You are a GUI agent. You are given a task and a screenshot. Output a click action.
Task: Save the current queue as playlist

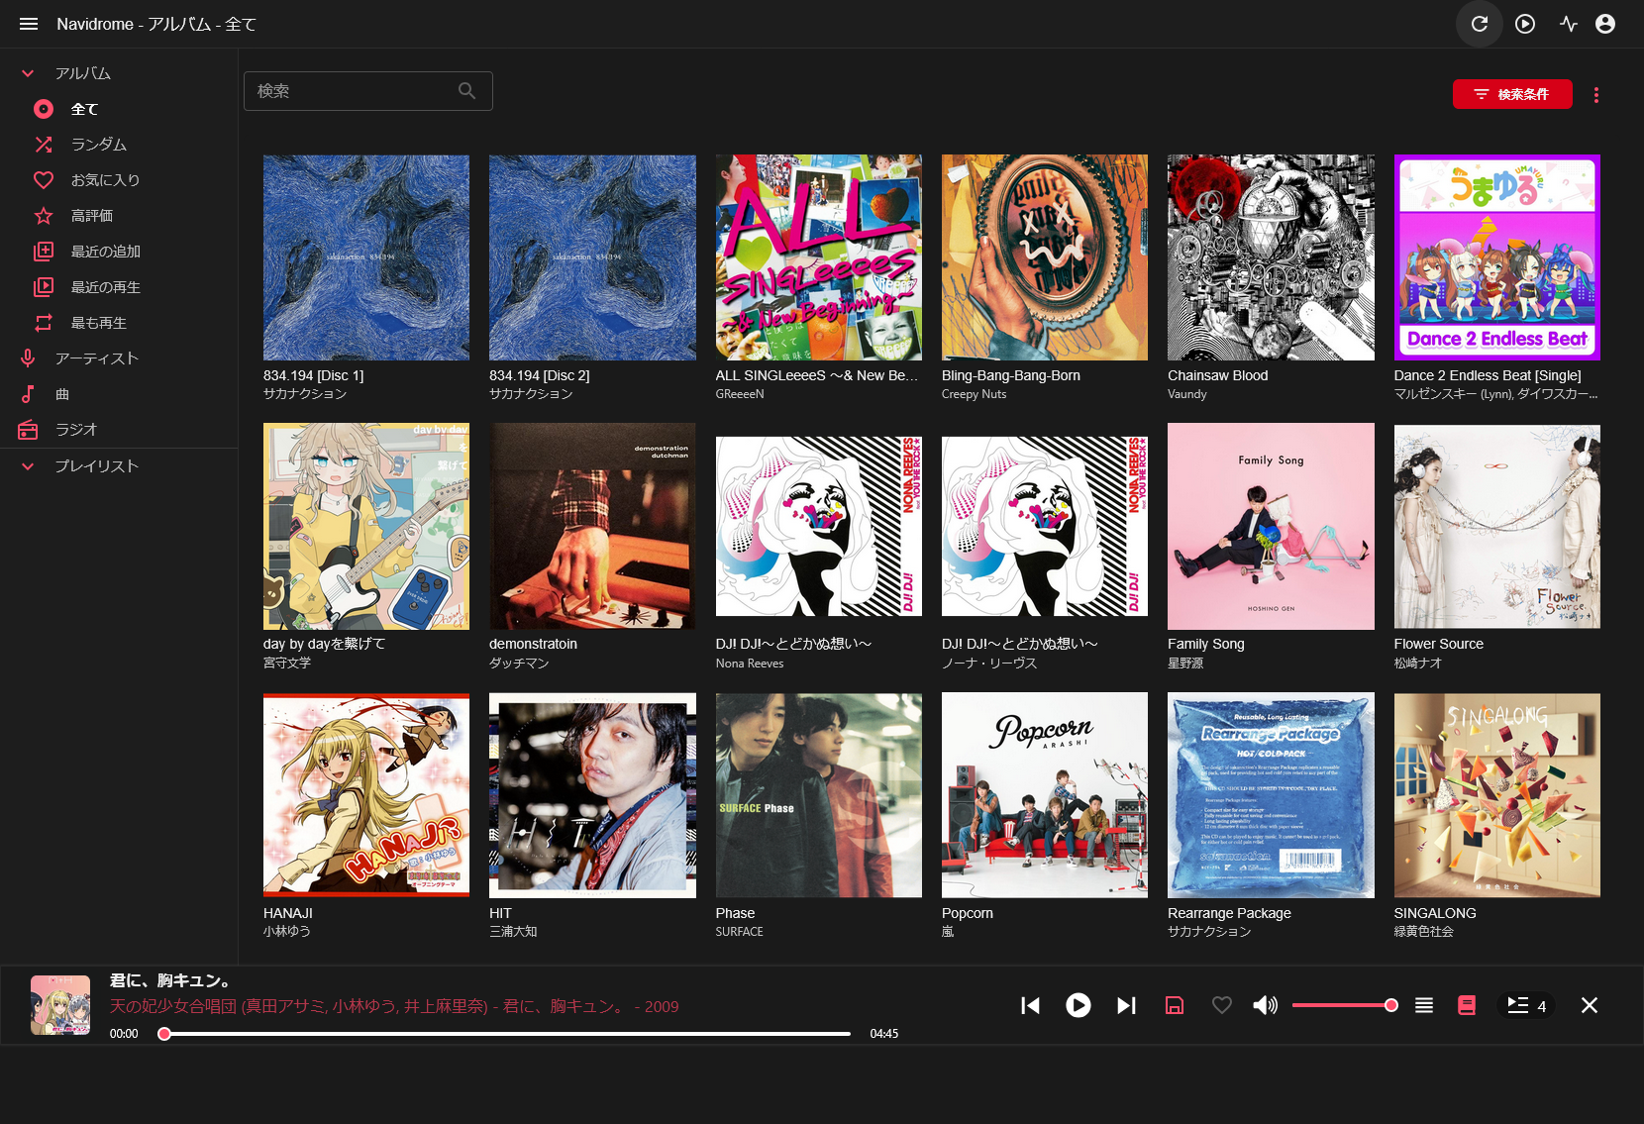click(1175, 1005)
